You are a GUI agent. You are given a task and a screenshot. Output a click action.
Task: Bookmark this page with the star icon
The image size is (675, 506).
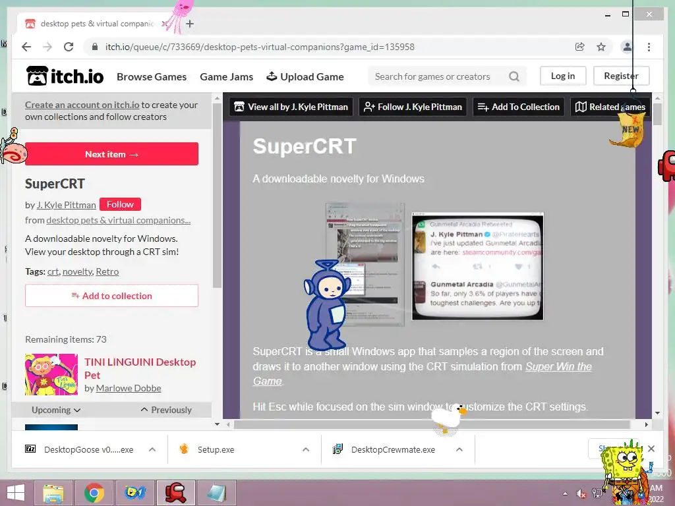pyautogui.click(x=601, y=47)
